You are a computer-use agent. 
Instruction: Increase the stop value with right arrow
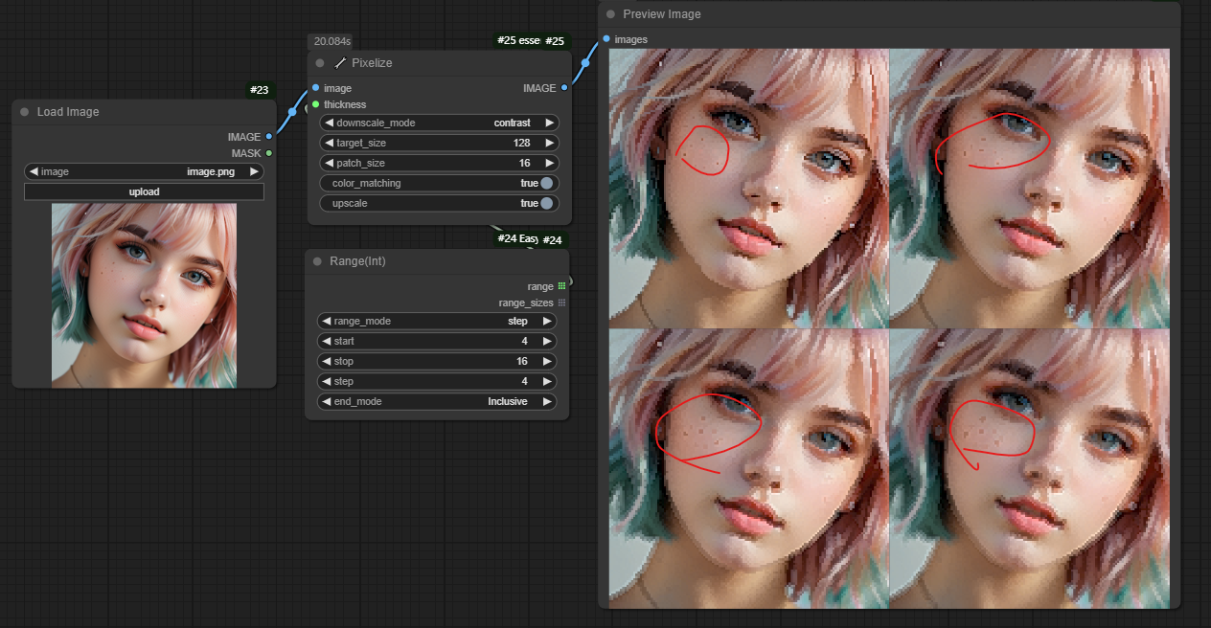[x=547, y=361]
